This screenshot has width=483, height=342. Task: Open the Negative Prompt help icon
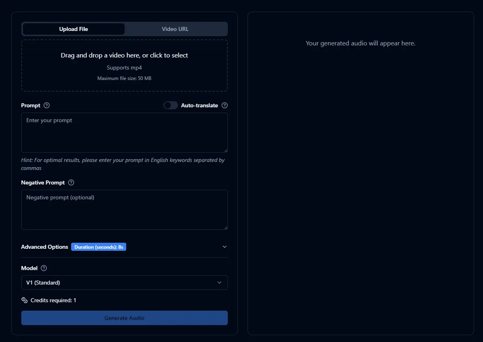coord(71,182)
